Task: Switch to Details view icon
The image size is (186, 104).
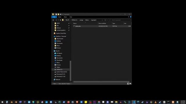Action: pyautogui.click(x=128, y=83)
